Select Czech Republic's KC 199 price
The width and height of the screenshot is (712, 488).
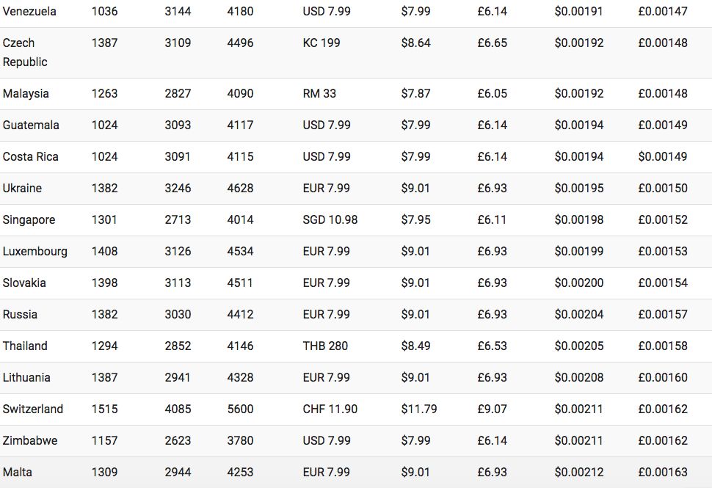pyautogui.click(x=322, y=43)
